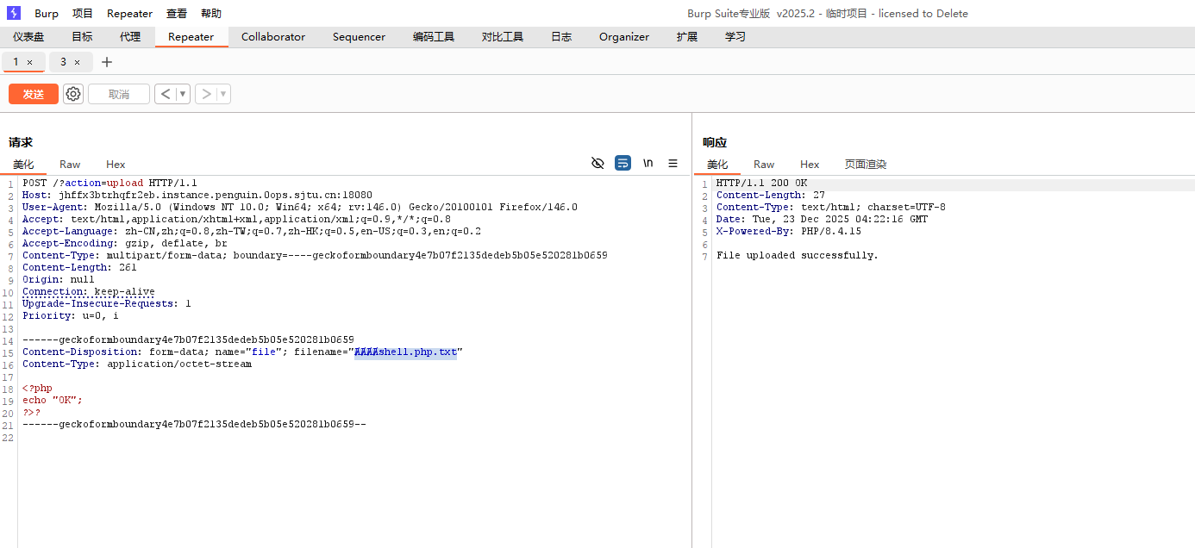Switch to the Collaborator tab
Screen dimensions: 1195x548
tap(272, 37)
